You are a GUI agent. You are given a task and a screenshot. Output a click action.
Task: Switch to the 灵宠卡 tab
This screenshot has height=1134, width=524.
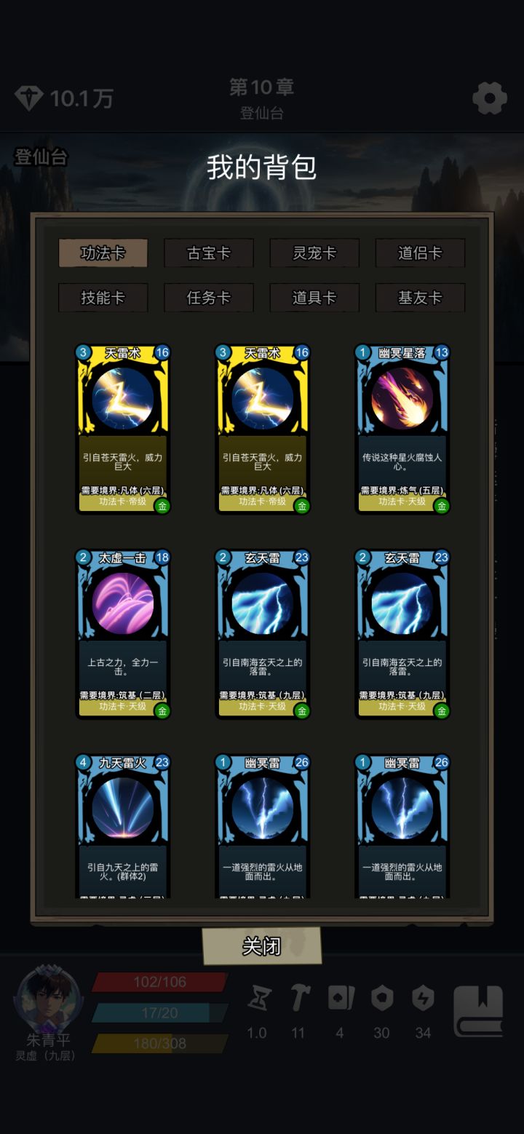(314, 253)
